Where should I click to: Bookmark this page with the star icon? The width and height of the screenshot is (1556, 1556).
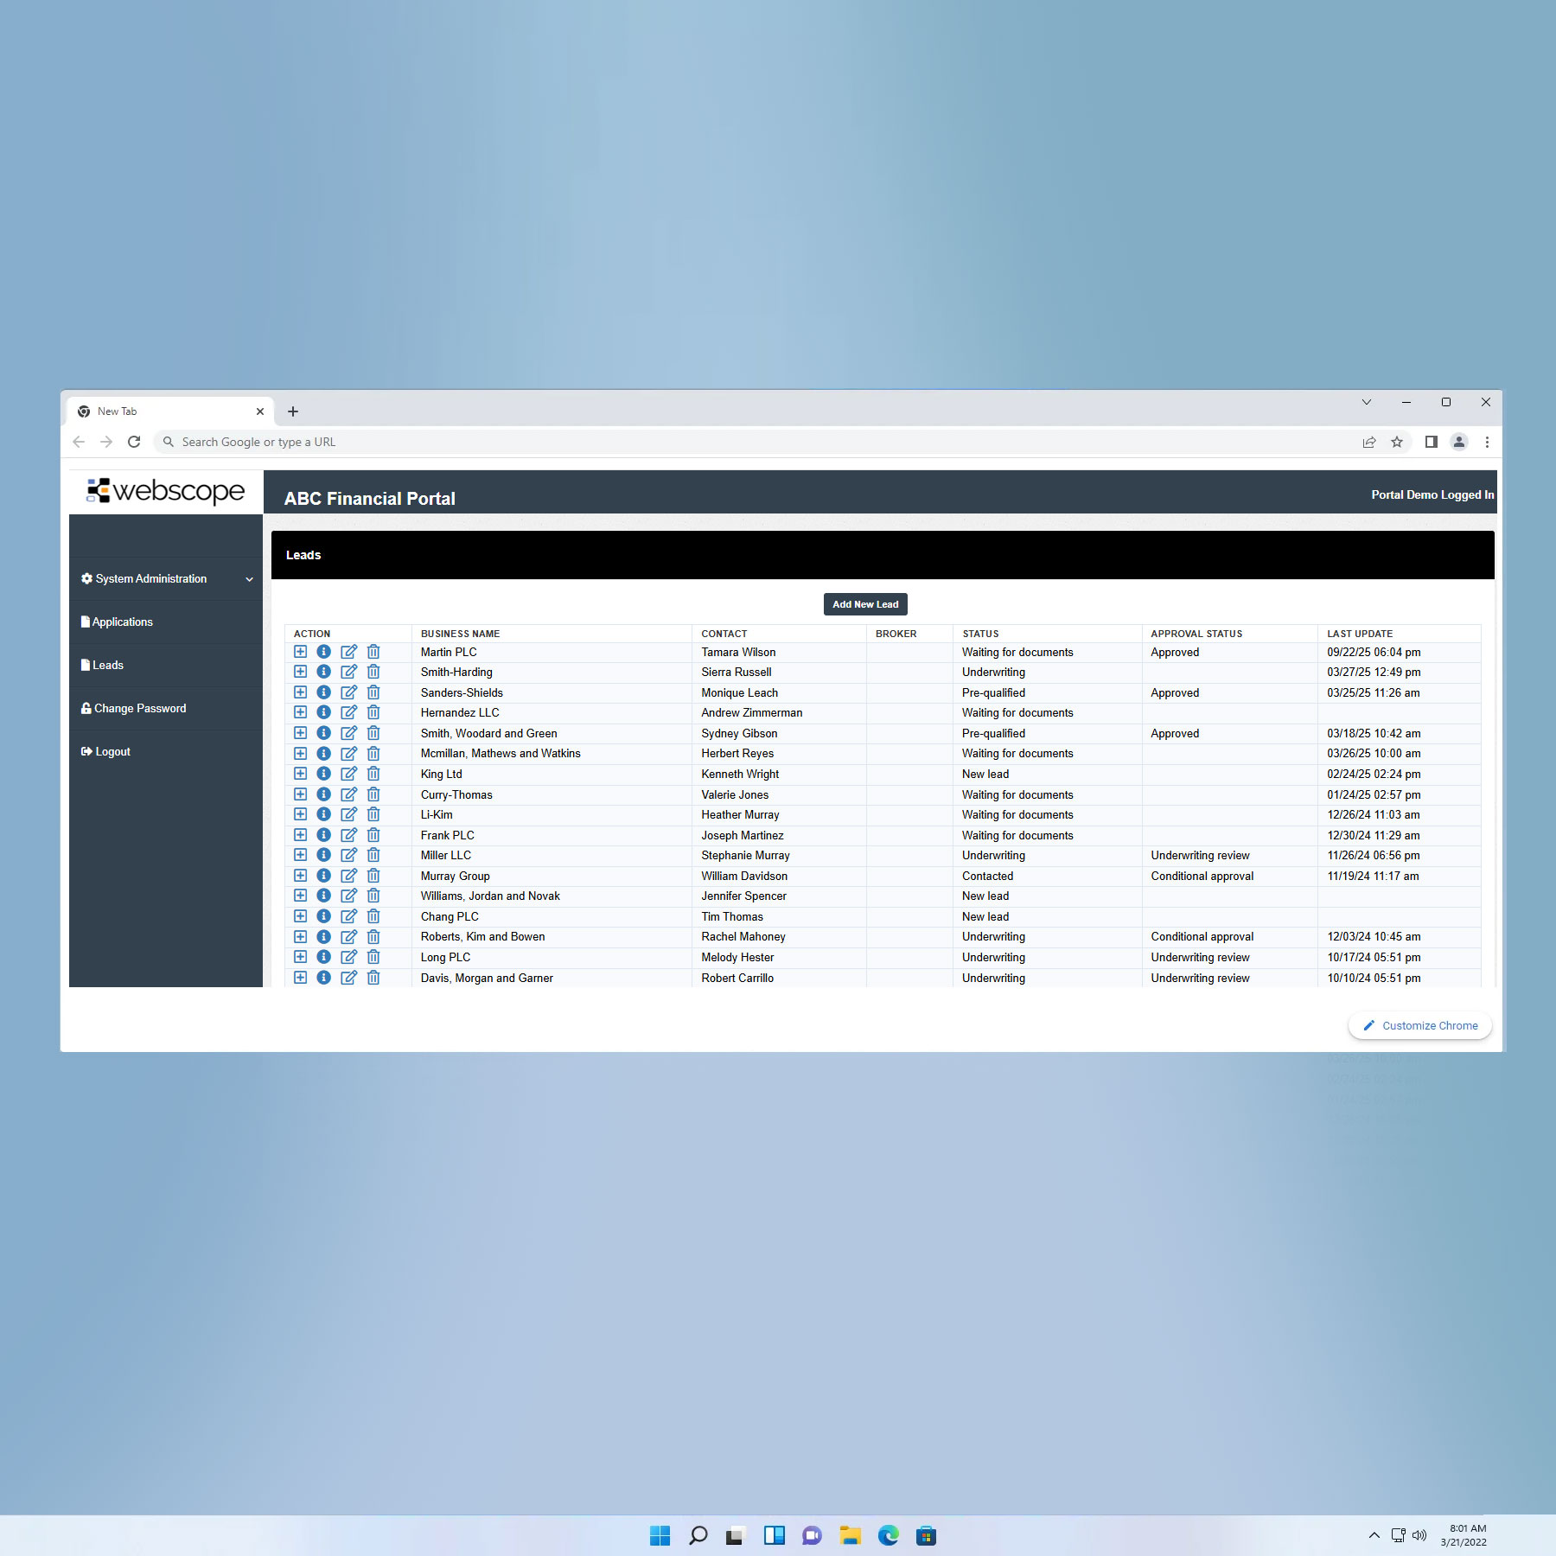tap(1397, 442)
